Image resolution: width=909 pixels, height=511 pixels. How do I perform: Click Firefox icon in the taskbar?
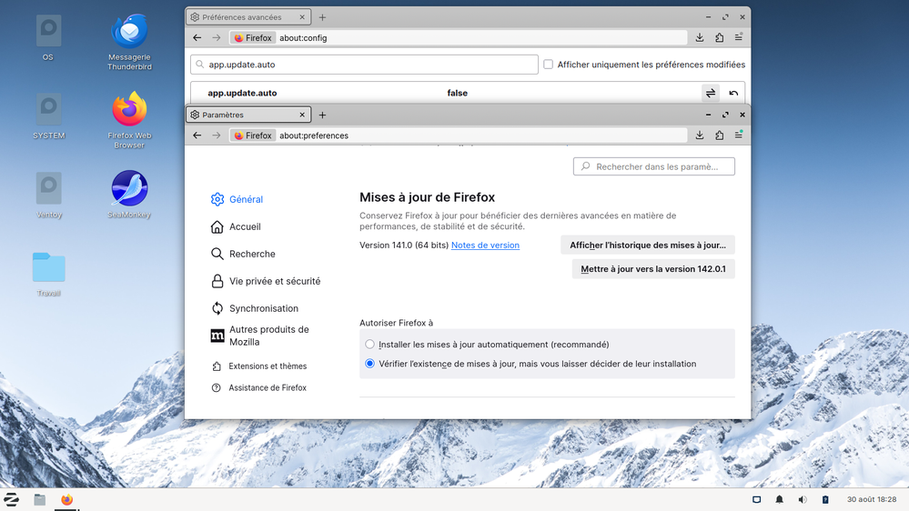66,499
